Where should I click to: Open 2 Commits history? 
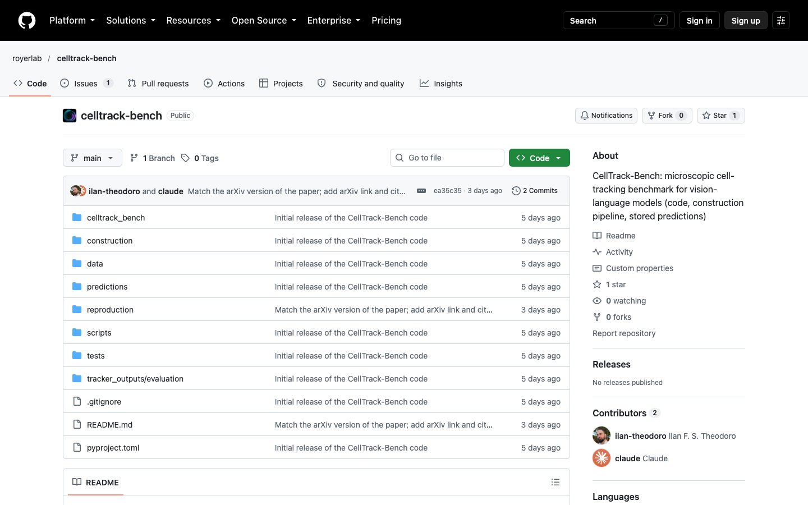tap(535, 191)
